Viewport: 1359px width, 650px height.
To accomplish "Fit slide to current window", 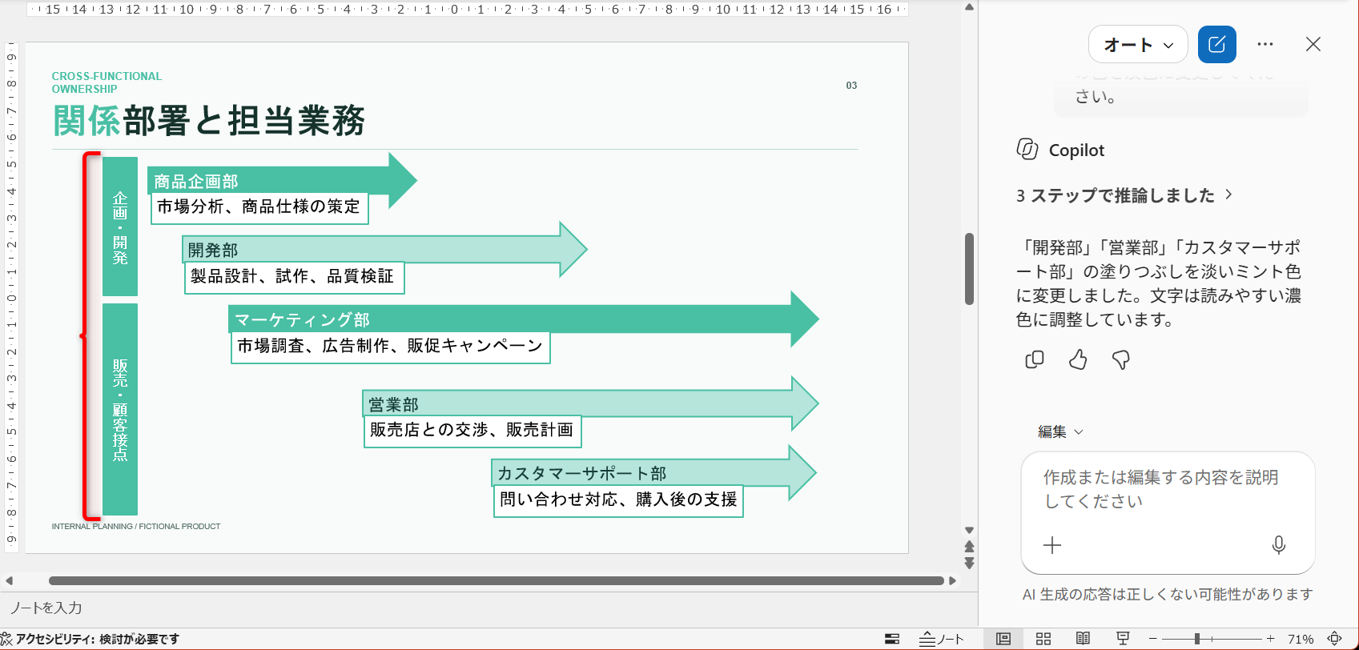I will (x=1335, y=639).
